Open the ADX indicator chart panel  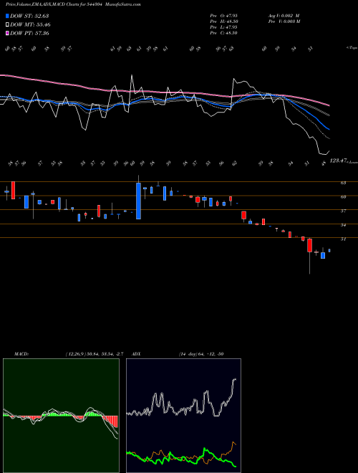click(183, 416)
